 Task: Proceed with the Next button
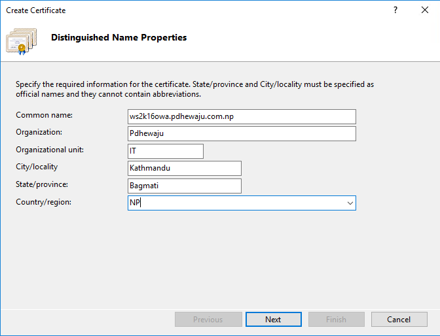(274, 319)
